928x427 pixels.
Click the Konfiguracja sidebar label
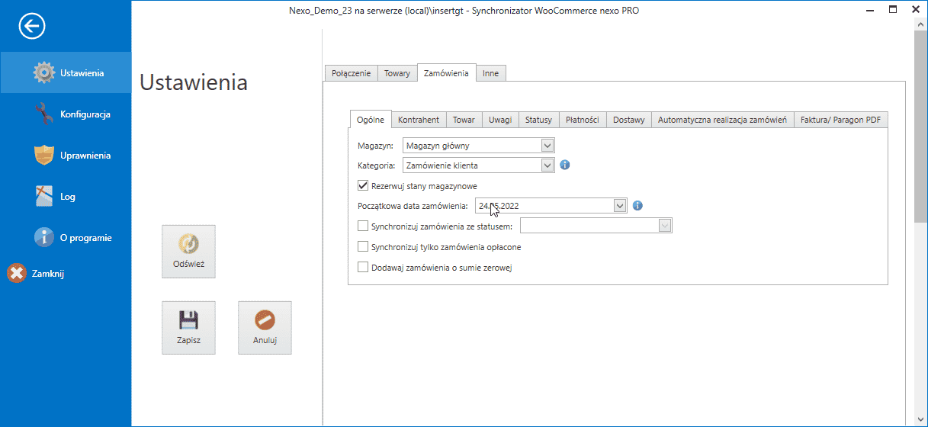85,114
